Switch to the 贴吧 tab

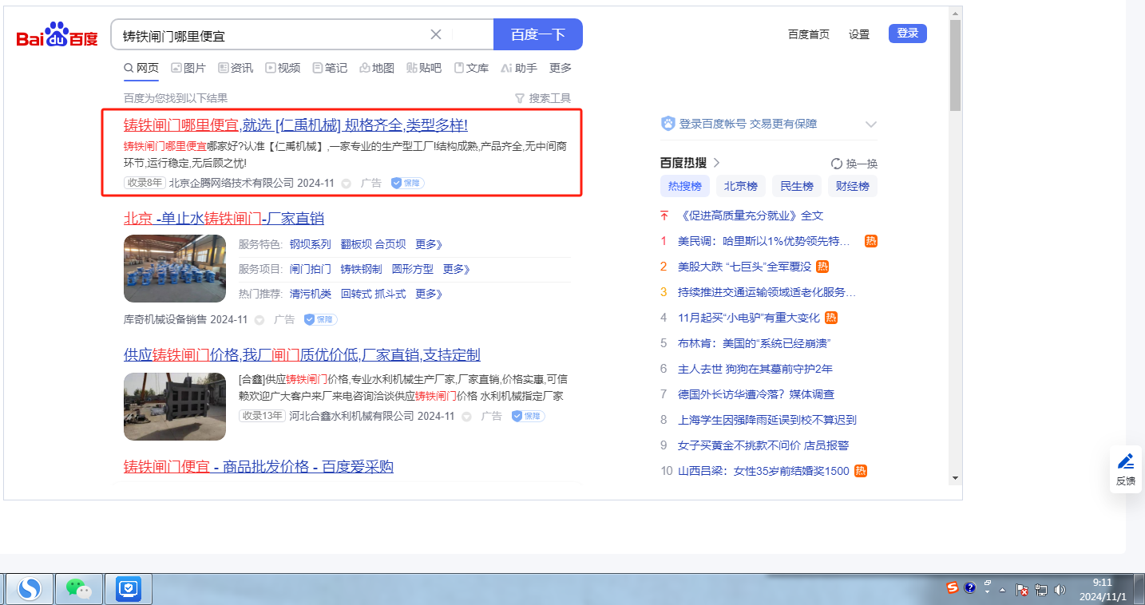point(424,68)
